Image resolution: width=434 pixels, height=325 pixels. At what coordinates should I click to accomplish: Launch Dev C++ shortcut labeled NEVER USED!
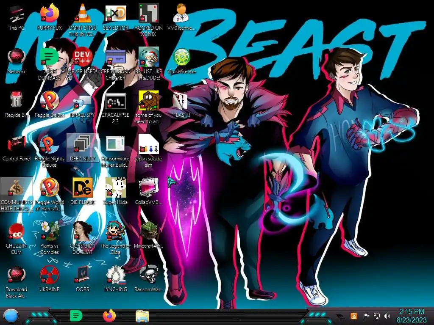point(83,61)
